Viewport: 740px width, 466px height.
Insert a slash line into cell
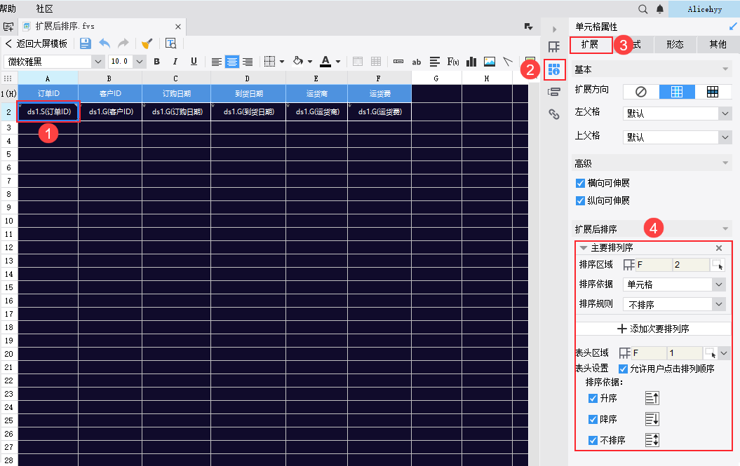(x=507, y=62)
